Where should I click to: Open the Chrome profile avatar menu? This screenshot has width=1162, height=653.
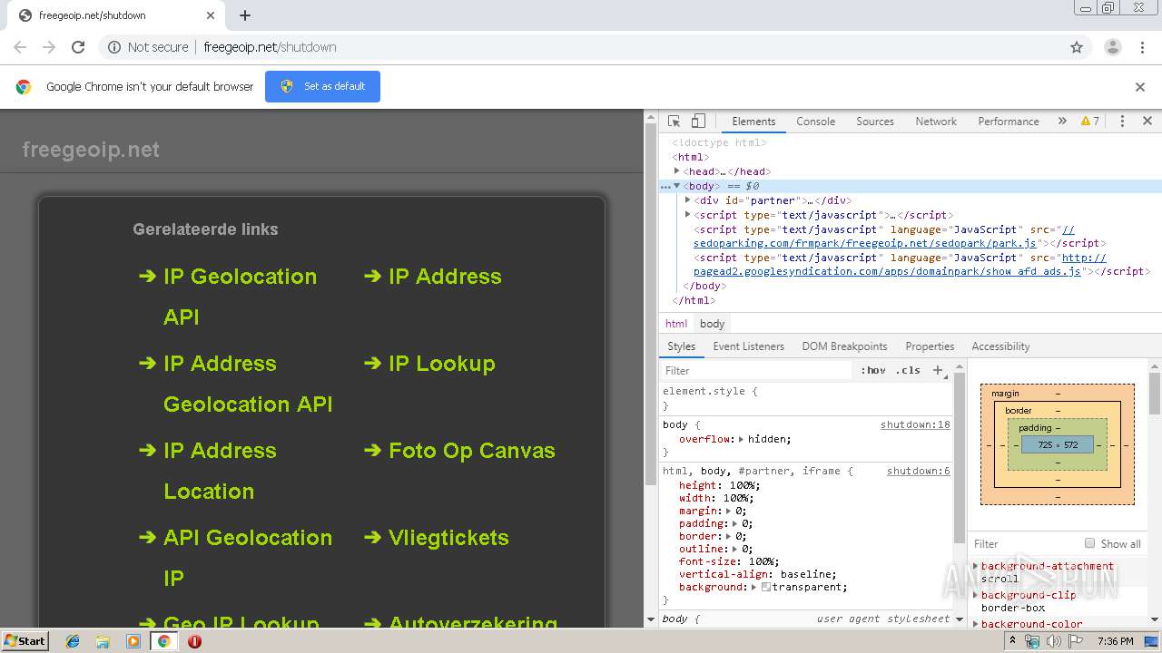(x=1112, y=47)
